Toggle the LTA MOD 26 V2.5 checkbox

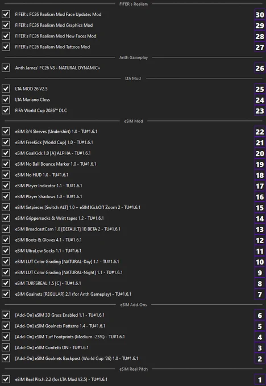point(6,89)
